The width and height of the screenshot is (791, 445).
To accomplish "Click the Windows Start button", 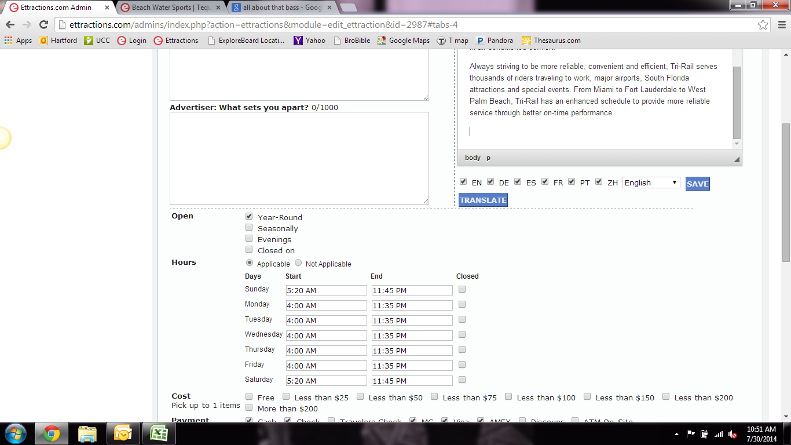I will click(15, 433).
